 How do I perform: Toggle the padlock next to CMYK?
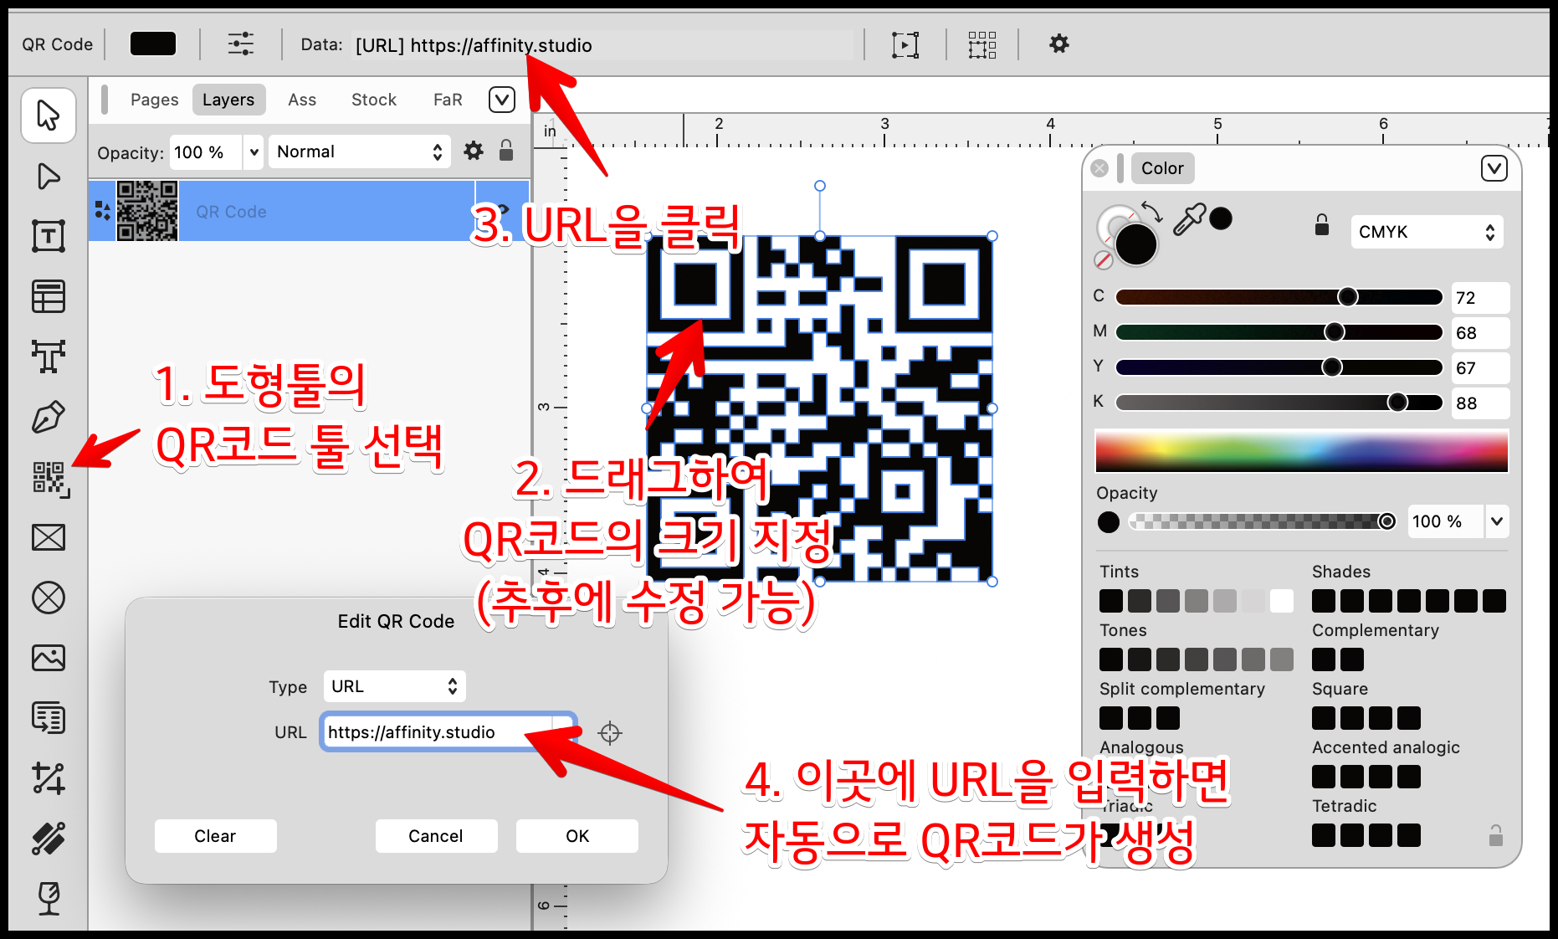(1322, 225)
